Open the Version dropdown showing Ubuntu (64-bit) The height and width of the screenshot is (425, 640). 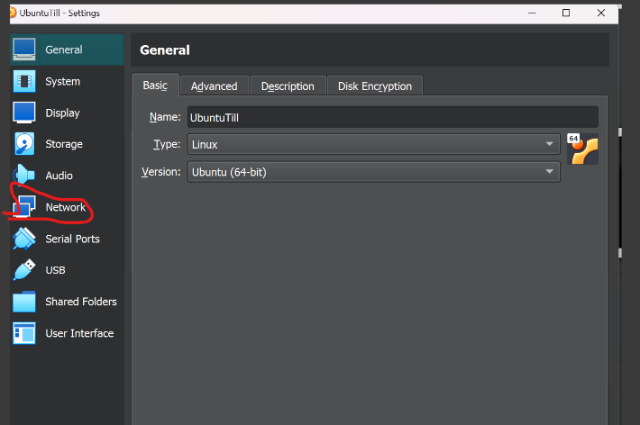click(373, 172)
